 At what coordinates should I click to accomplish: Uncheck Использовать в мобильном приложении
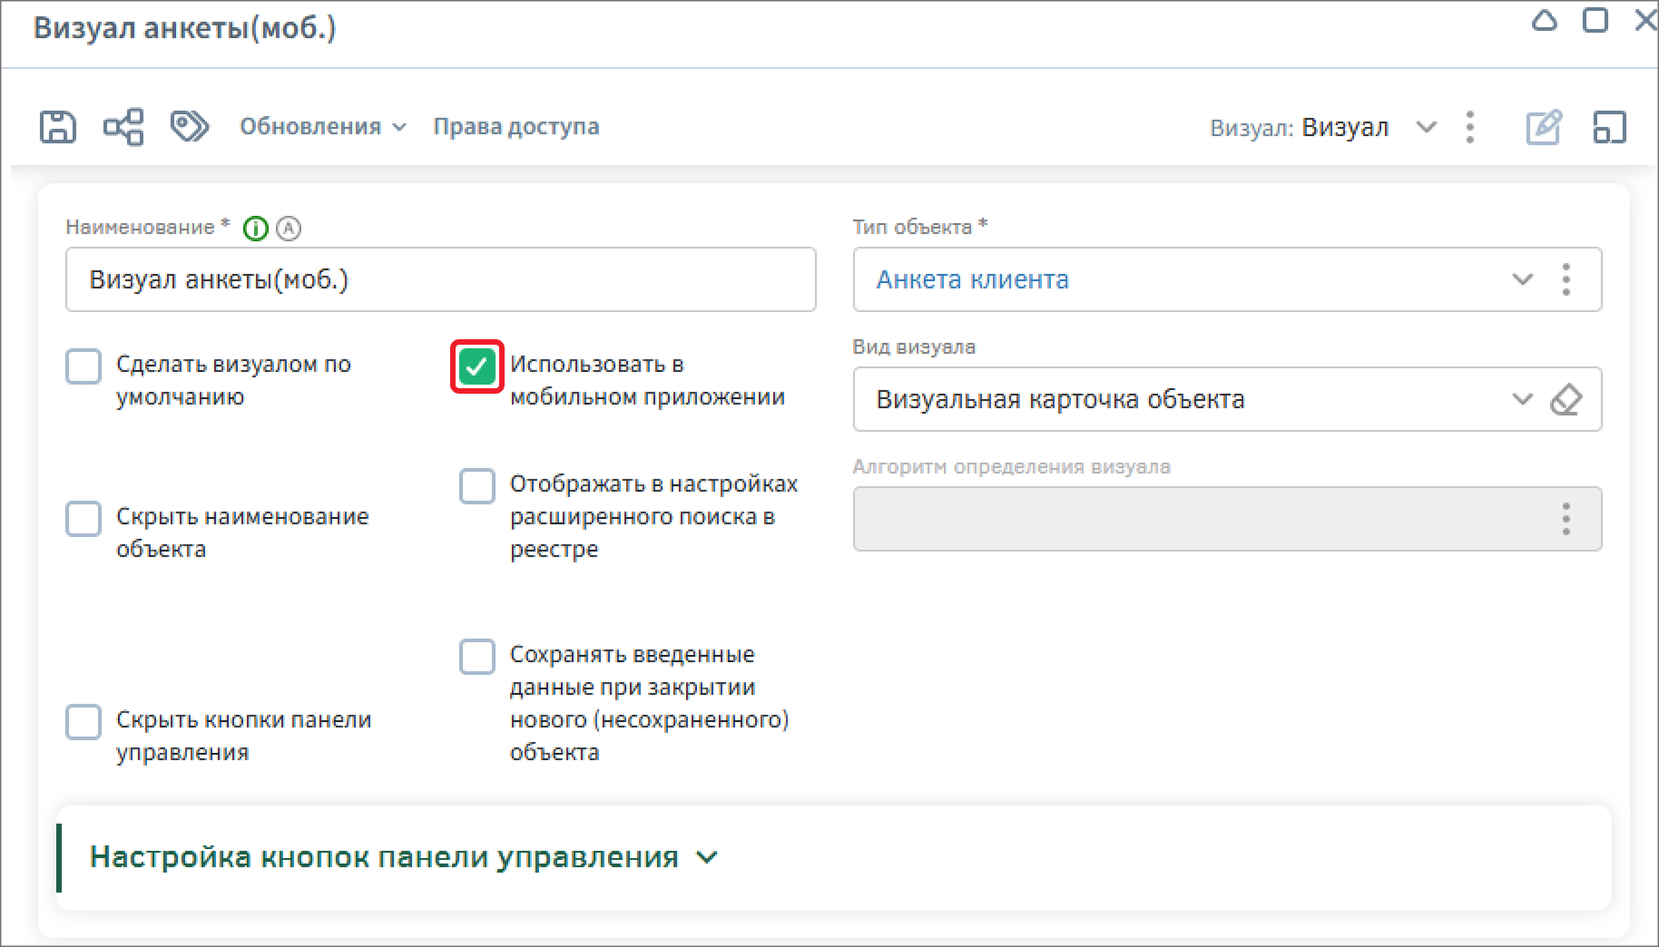pyautogui.click(x=476, y=366)
